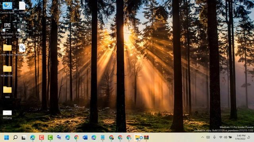
Task: Open the red Camtasia taskbar icon
Action: [x=41, y=138]
